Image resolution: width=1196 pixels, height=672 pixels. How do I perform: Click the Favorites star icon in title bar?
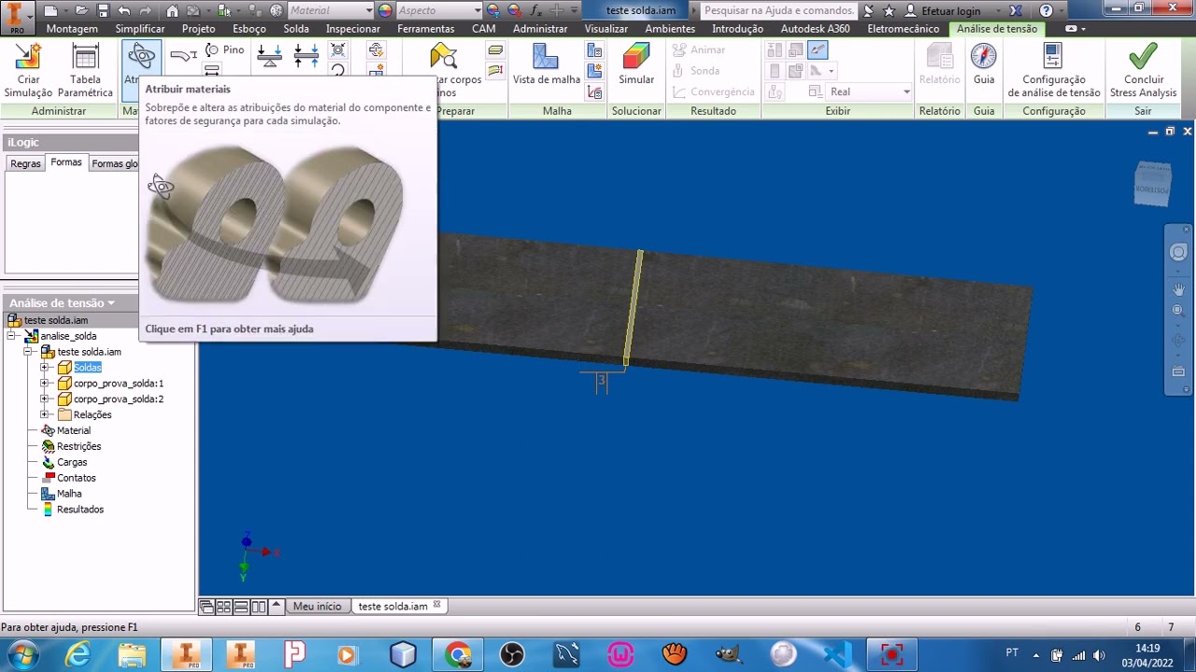click(x=889, y=10)
